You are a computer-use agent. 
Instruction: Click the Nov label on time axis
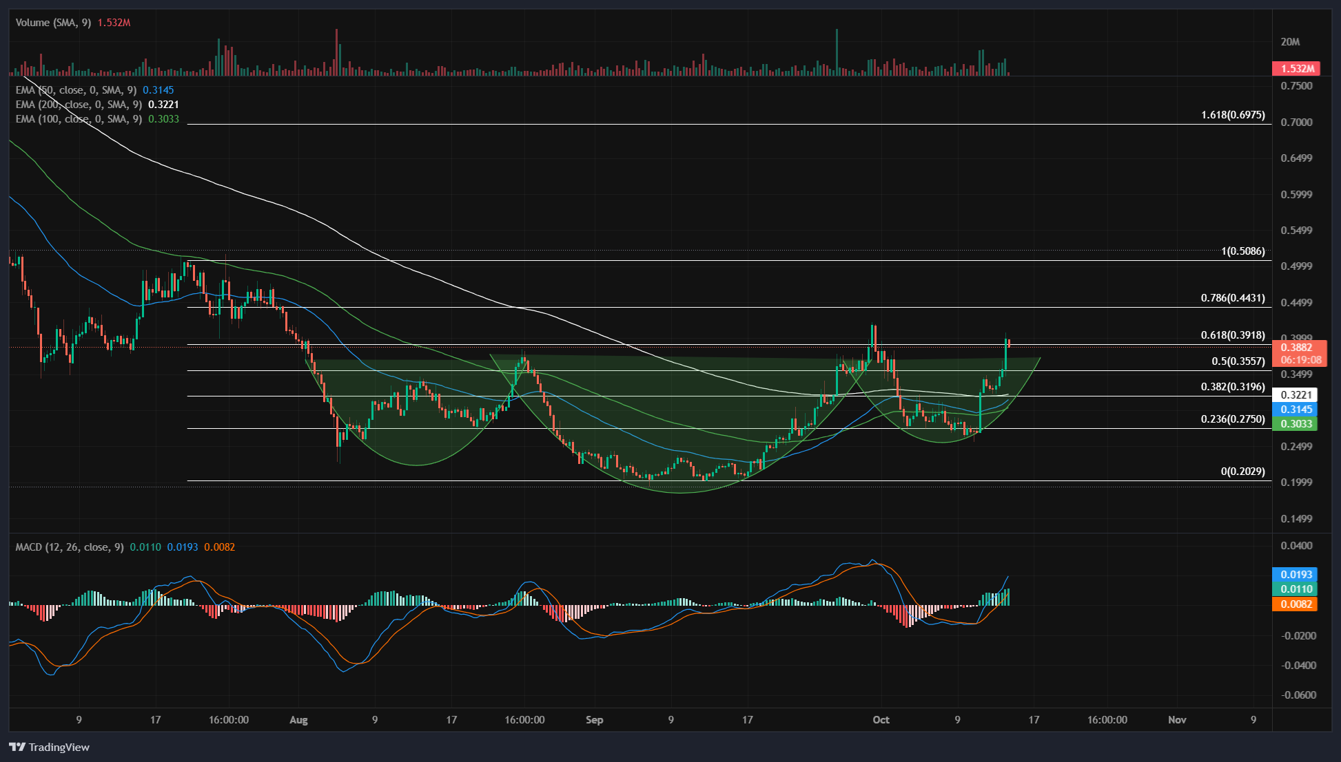[1177, 720]
